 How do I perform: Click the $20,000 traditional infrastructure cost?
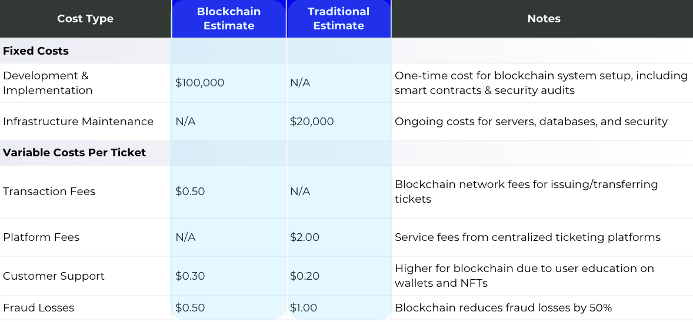(x=312, y=122)
